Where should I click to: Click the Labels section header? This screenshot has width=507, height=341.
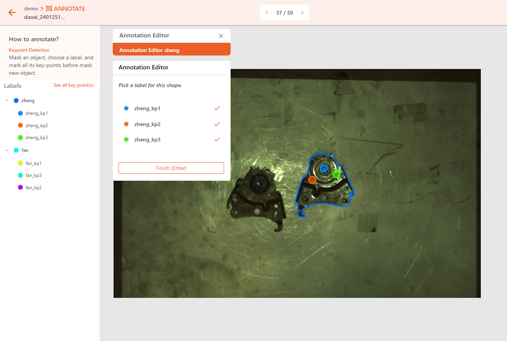(13, 86)
